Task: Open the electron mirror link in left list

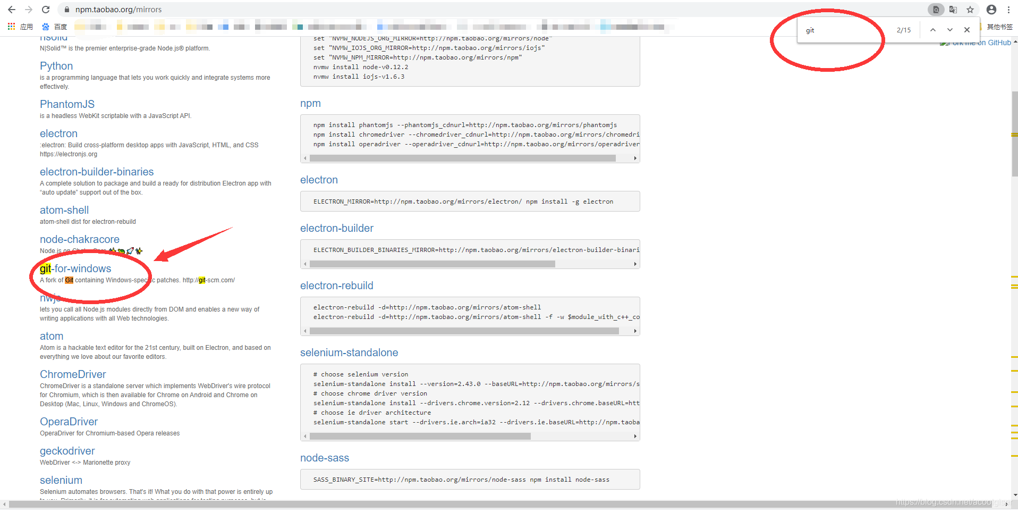Action: (x=58, y=133)
